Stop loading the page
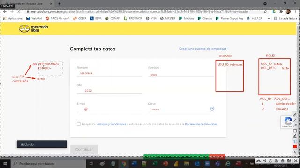 19,12
